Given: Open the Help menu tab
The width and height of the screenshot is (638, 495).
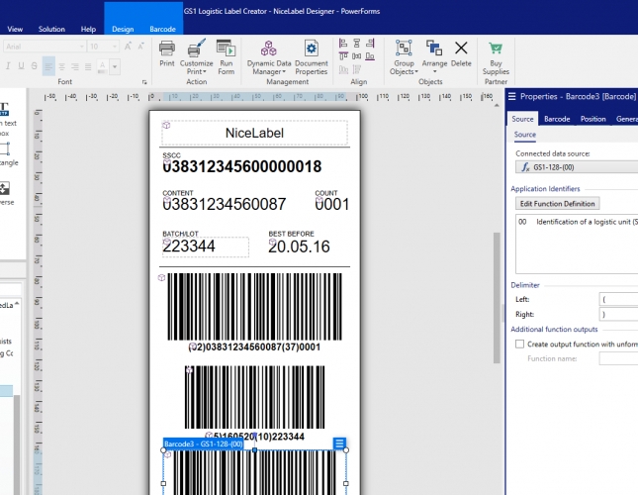Looking at the screenshot, I should coord(88,29).
